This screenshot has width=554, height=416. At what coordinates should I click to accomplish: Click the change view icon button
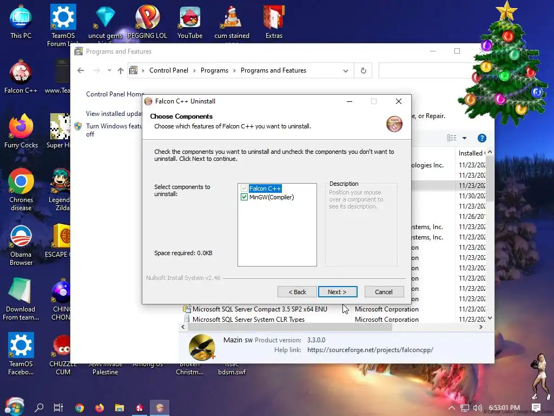452,138
